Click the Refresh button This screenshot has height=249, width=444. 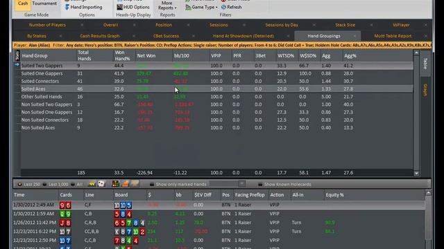point(231,7)
